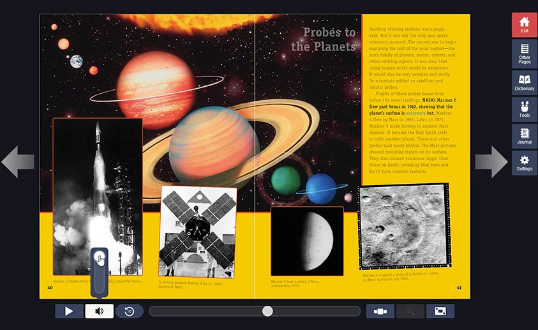Image resolution: width=538 pixels, height=330 pixels.
Task: Go to the previous page arrow
Action: [x=18, y=161]
